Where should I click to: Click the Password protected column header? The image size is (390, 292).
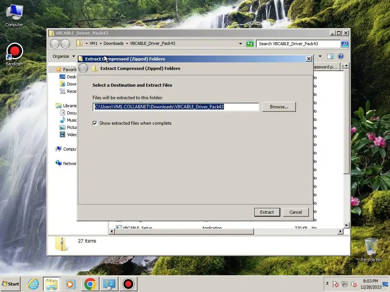click(x=326, y=67)
